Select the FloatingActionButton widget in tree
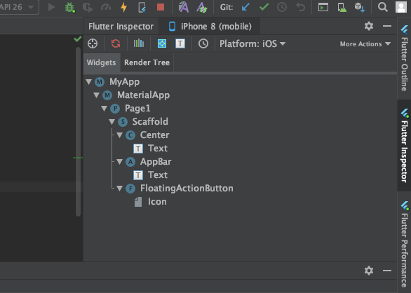 (187, 189)
